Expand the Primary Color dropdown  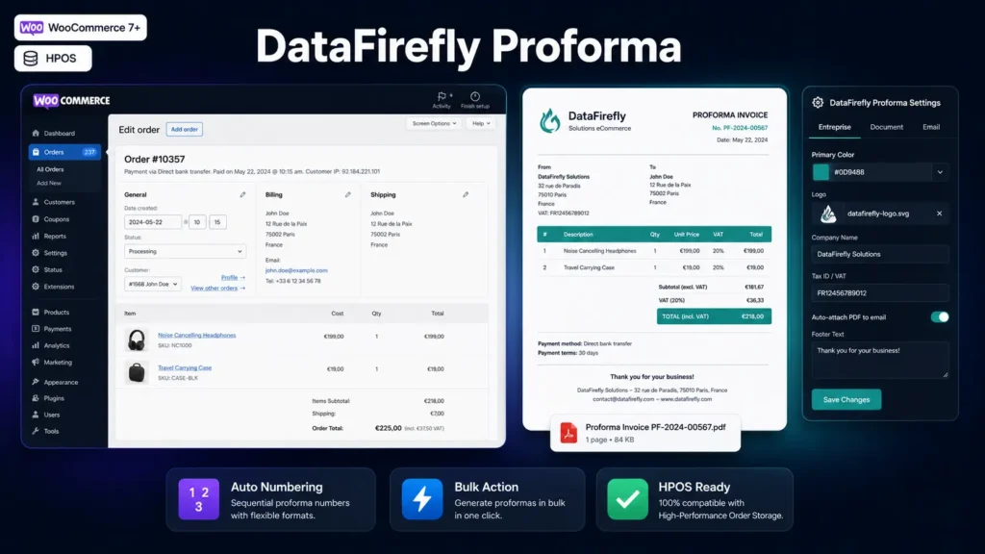(x=940, y=172)
